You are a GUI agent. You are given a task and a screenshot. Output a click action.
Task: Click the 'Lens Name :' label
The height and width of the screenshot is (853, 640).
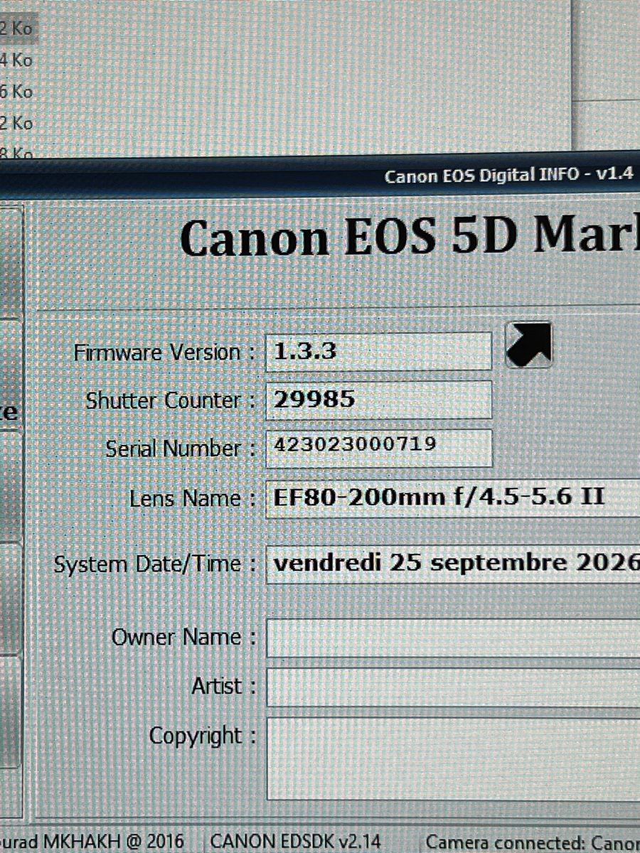pyautogui.click(x=193, y=499)
